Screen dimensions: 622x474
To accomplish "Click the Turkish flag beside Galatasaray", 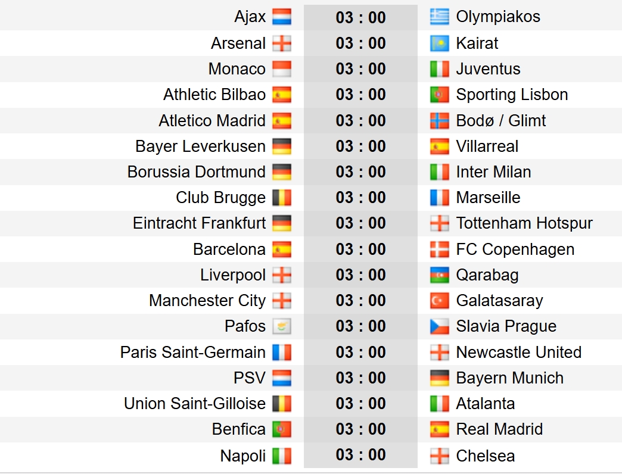I will pyautogui.click(x=440, y=301).
